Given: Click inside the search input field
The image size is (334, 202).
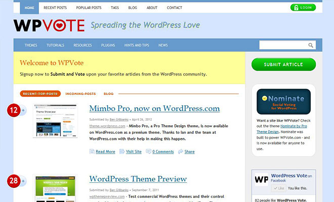Looking at the screenshot, I should click(282, 45).
